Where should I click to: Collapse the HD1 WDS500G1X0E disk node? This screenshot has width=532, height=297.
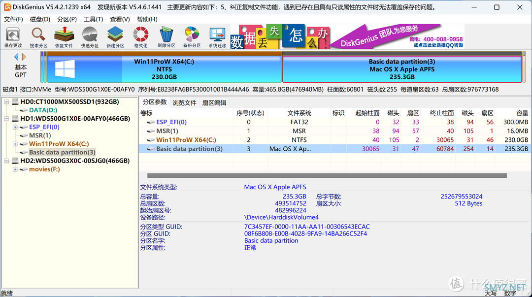6,119
